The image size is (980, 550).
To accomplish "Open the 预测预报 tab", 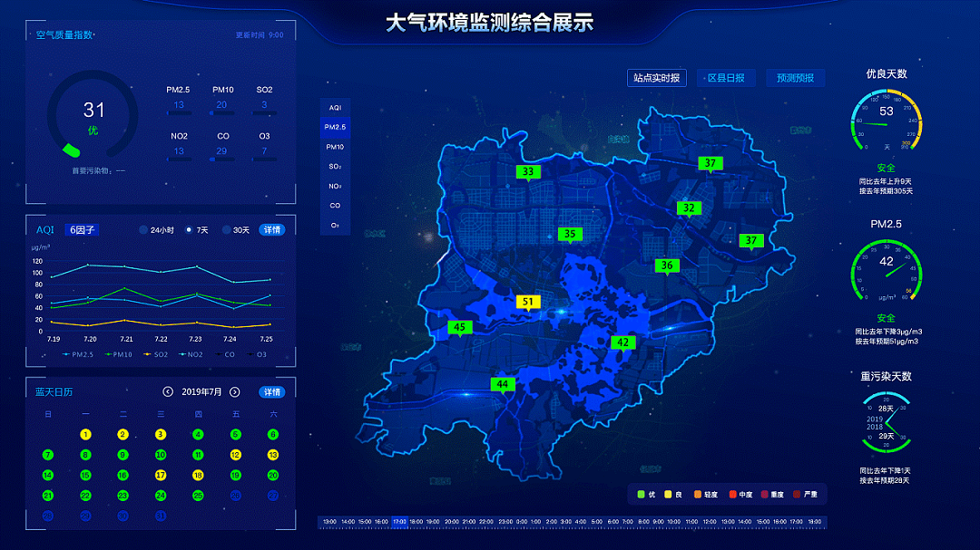I will click(x=795, y=78).
